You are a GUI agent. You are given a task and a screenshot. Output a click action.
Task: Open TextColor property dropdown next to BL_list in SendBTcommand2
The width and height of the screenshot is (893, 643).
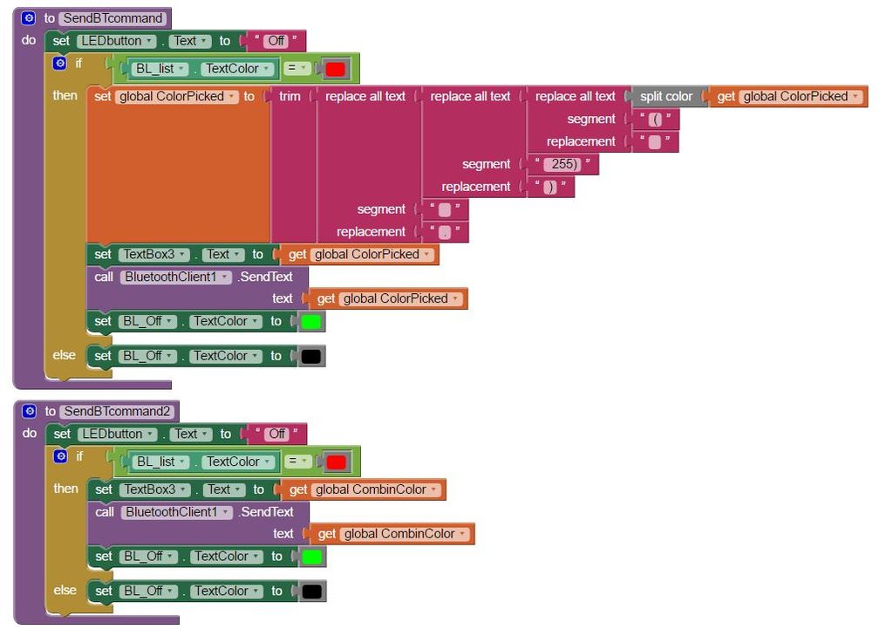pos(238,462)
